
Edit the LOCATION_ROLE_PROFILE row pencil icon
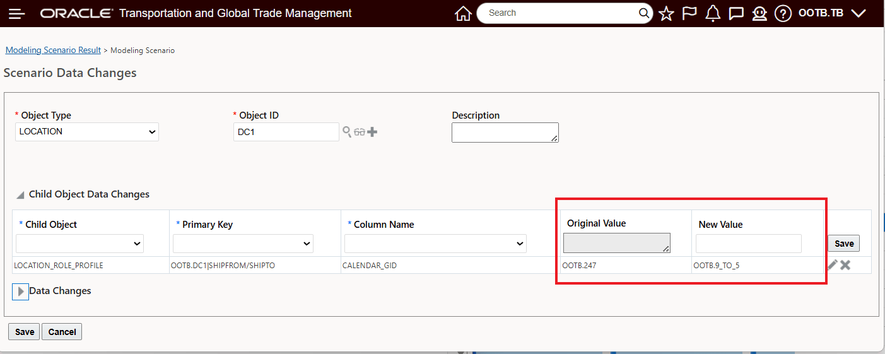833,265
